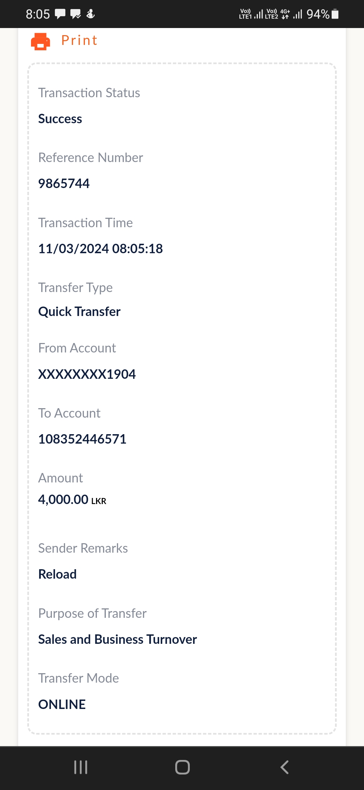The width and height of the screenshot is (364, 790).
Task: Open recent apps from navigation bar
Action: pyautogui.click(x=81, y=767)
